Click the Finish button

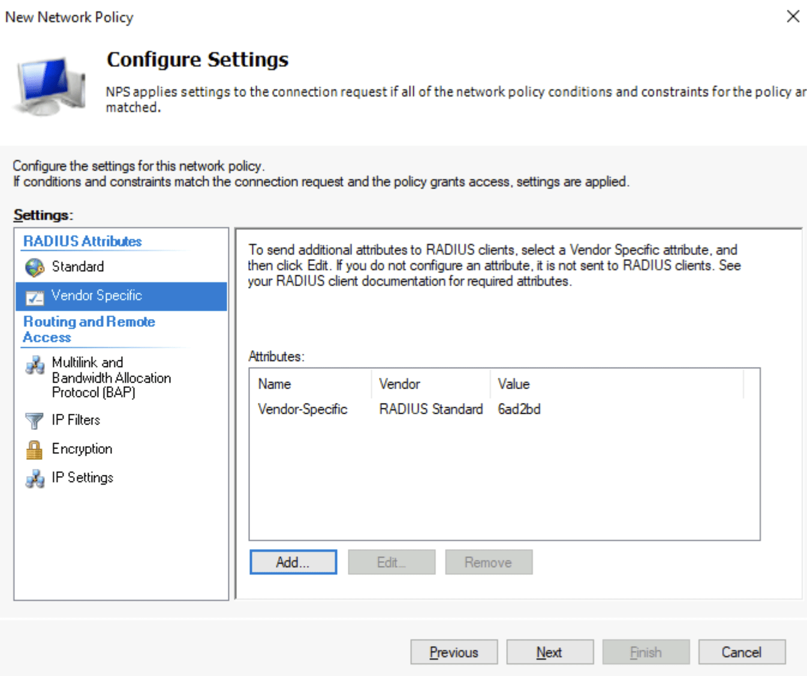click(646, 651)
